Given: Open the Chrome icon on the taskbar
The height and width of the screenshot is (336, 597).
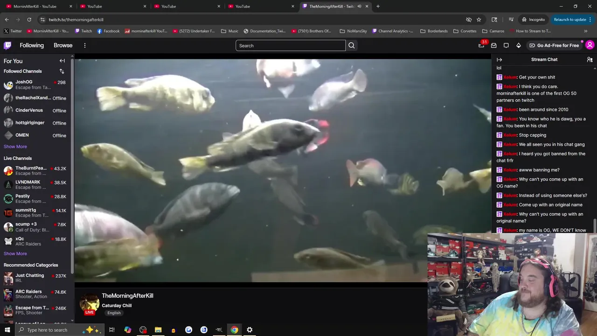Looking at the screenshot, I should click(234, 330).
